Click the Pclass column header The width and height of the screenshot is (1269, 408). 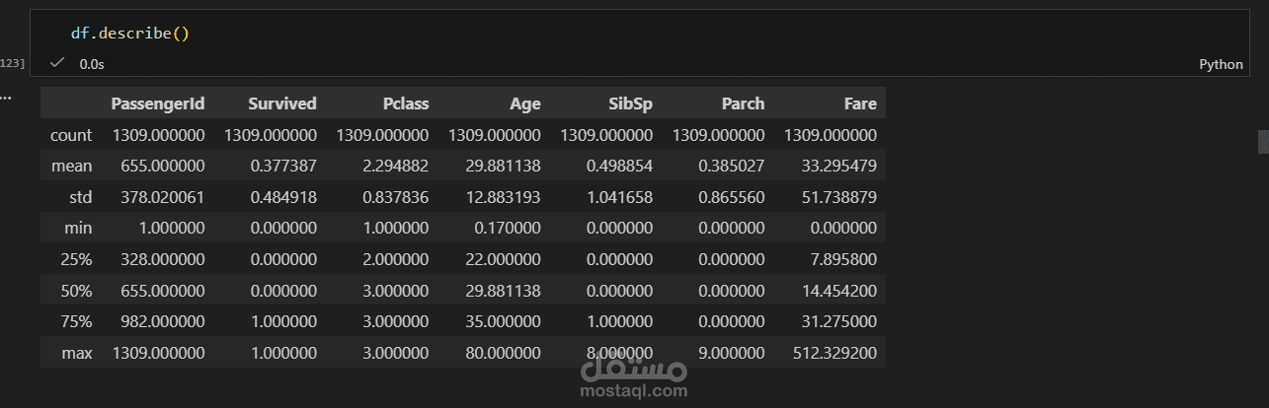[405, 102]
